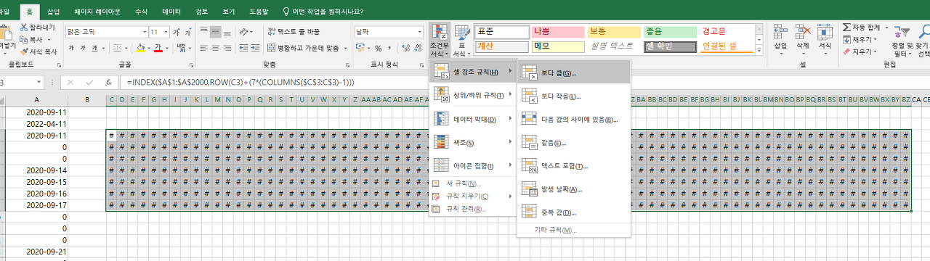Apply the 셀 확인 (Check Cell) style
Screen dimensions: 930x261
tap(670, 46)
